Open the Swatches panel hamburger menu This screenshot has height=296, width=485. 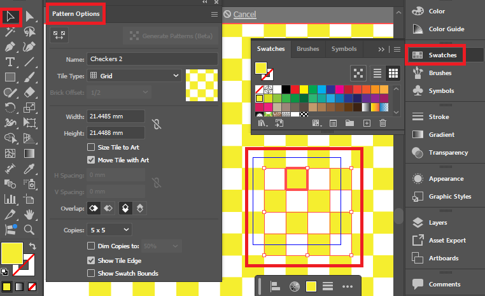pos(397,49)
